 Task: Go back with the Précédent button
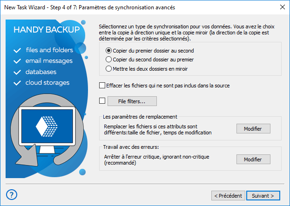coord(228,195)
